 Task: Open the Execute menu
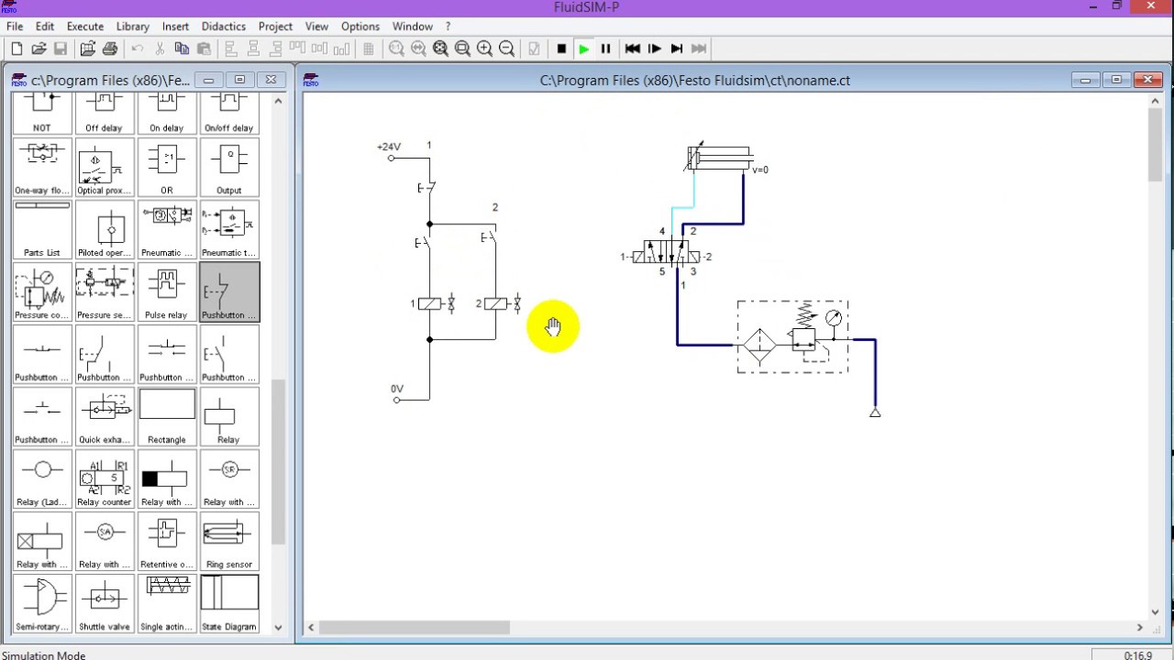85,27
